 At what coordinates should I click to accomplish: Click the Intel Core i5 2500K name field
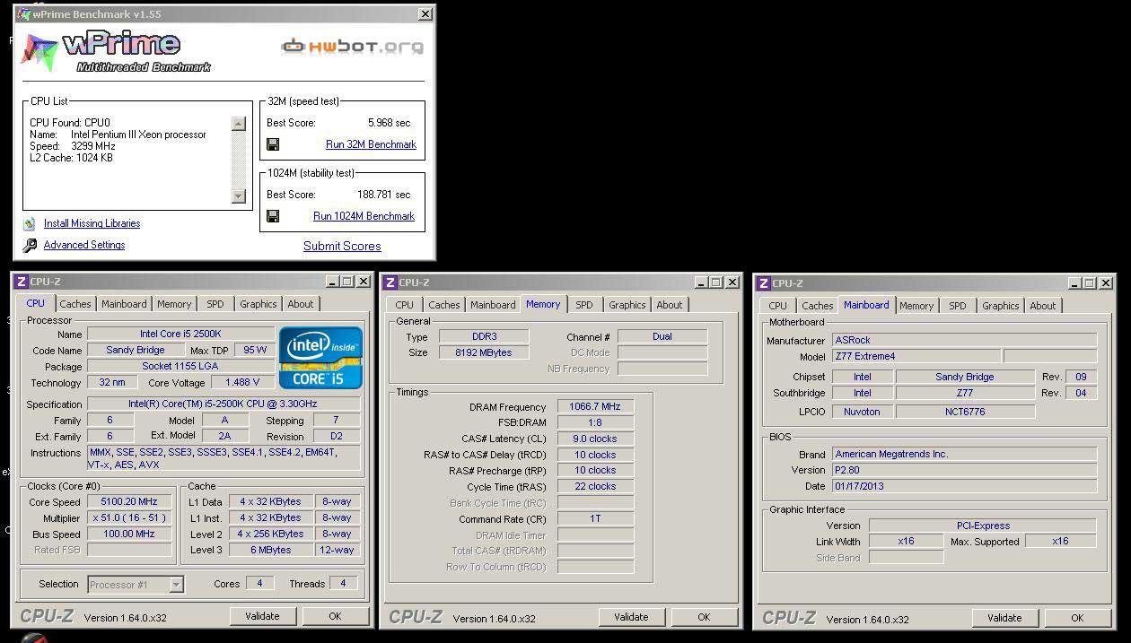pos(180,335)
